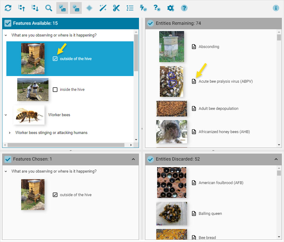The height and width of the screenshot is (242, 284).
Task: Expand Worker bees stinging or attacking humans
Action: coord(9,132)
